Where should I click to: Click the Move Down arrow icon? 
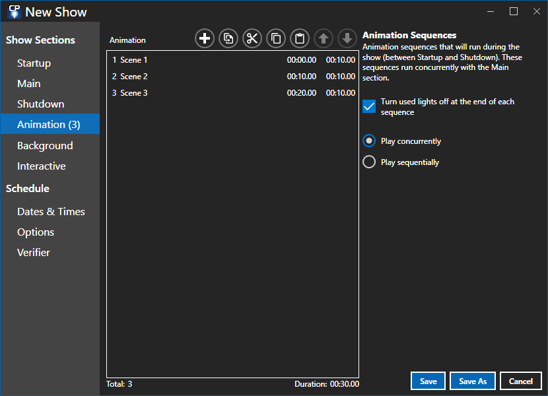pos(347,38)
